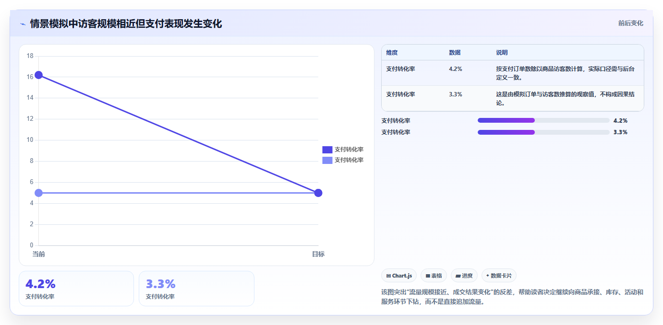Toggle the light periwinkle 支付转化率 legend entry
The height and width of the screenshot is (325, 663).
[x=343, y=160]
